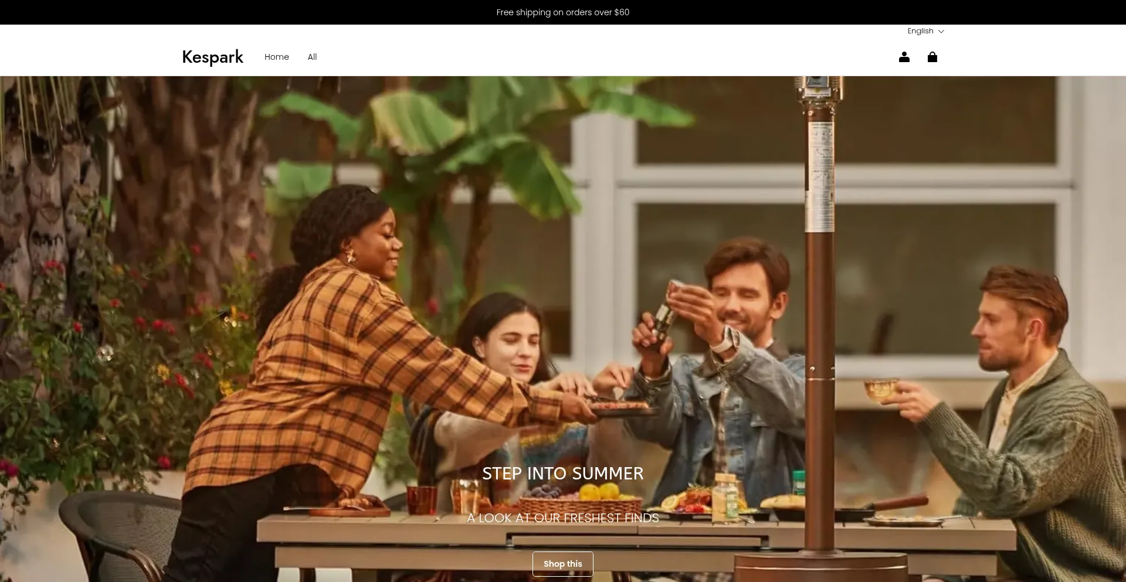Open the All products menu item

click(312, 57)
